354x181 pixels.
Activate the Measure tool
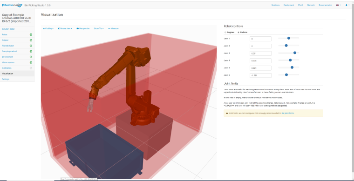113,29
